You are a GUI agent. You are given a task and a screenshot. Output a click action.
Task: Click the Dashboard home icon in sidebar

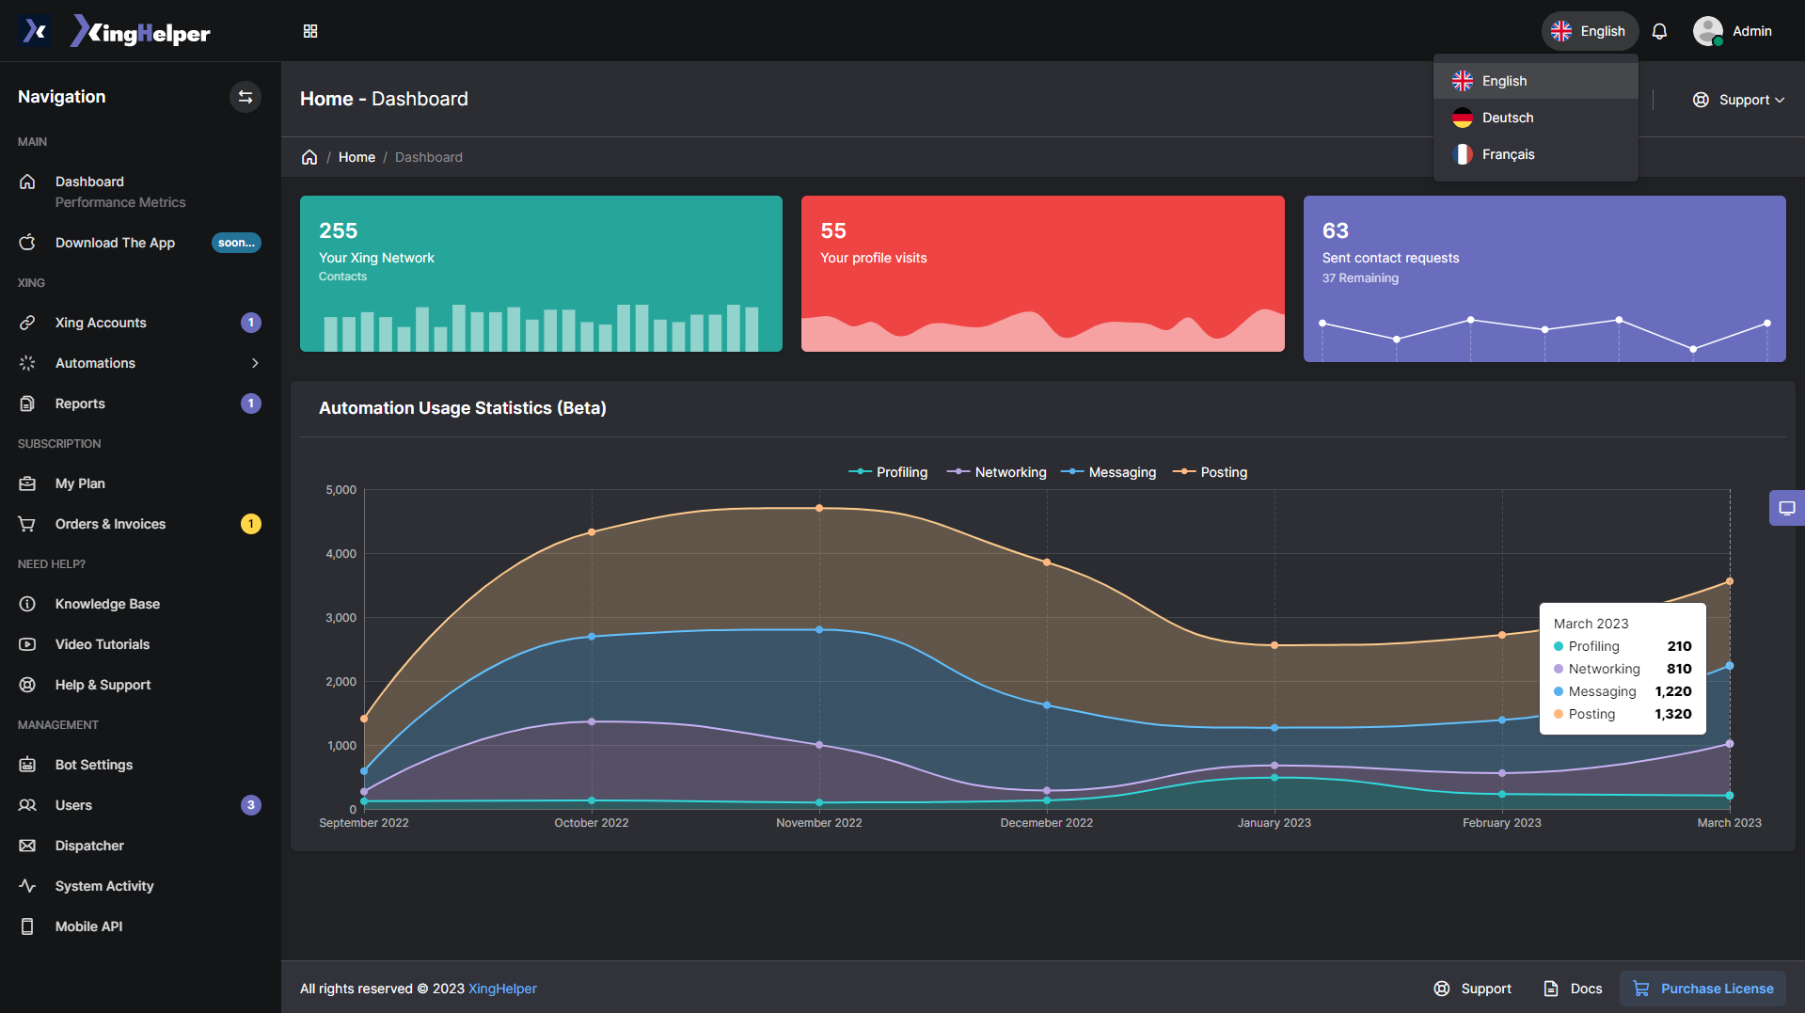point(27,182)
